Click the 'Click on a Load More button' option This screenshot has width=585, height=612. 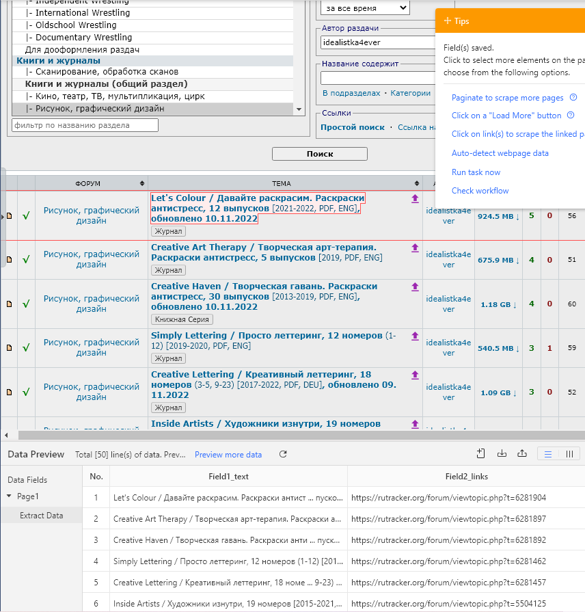(x=506, y=115)
